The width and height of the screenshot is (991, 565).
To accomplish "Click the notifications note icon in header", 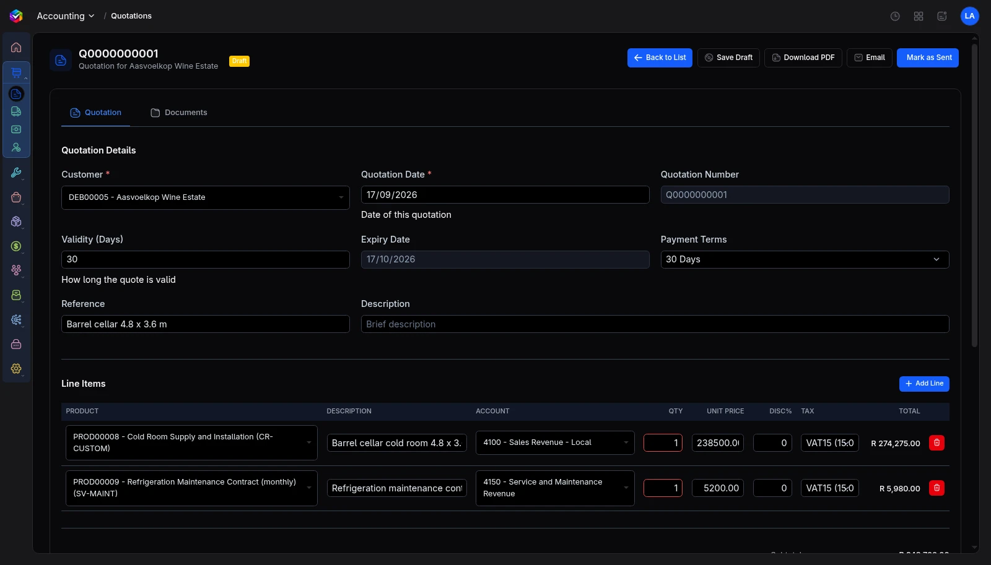I will click(942, 16).
